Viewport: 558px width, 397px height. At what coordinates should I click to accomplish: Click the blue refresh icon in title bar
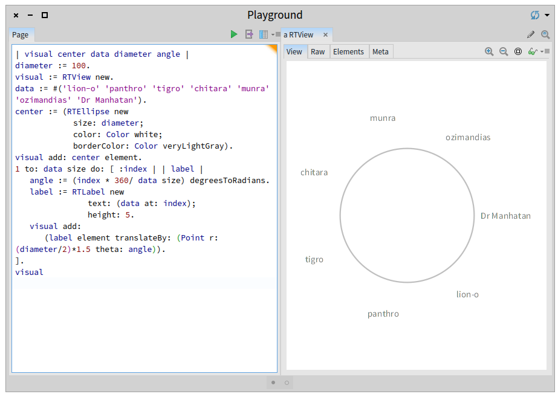point(534,15)
